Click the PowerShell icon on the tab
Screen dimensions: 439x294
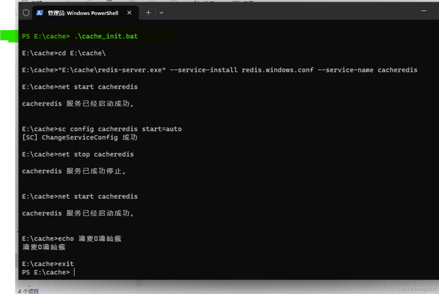click(x=40, y=13)
